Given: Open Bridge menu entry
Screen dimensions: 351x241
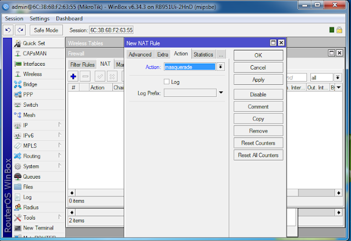Looking at the screenshot, I should coord(38,84).
